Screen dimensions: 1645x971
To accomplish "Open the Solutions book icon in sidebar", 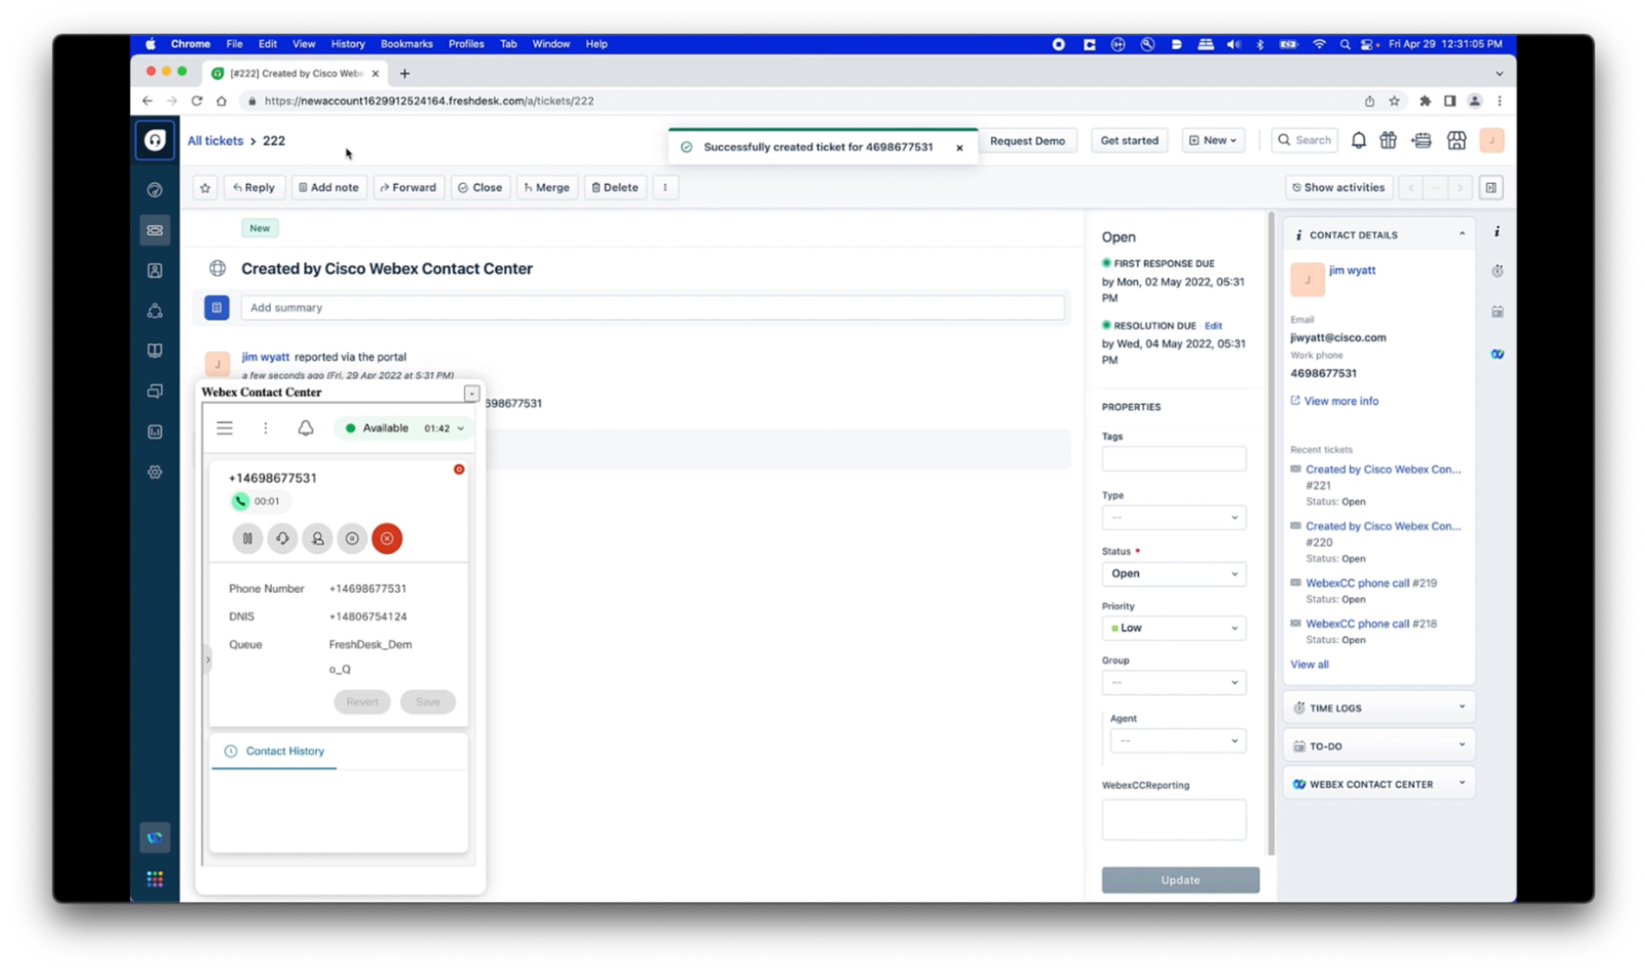I will tap(155, 351).
